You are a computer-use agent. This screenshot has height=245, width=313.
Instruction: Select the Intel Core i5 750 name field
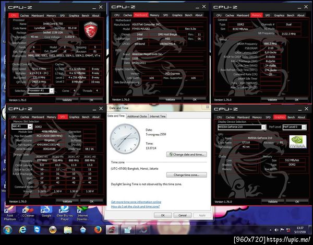coord(53,24)
